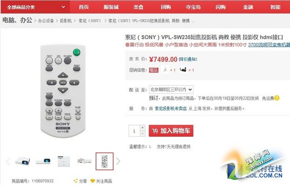Open the 团购 navigation tab
290x185 pixels.
click(x=166, y=7)
